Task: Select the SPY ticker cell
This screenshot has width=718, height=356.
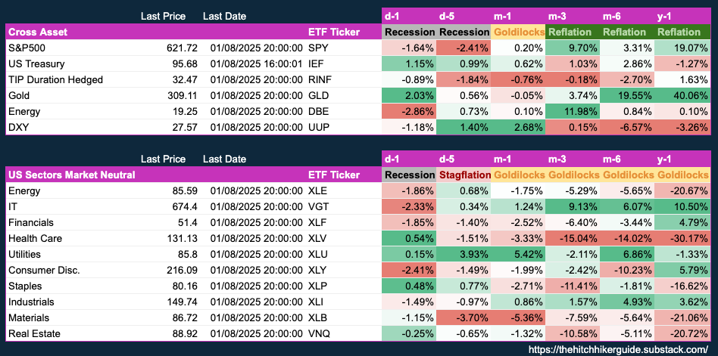Action: coord(319,48)
